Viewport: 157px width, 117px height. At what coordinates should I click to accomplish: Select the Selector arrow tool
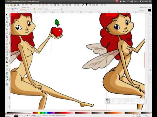[7, 15]
